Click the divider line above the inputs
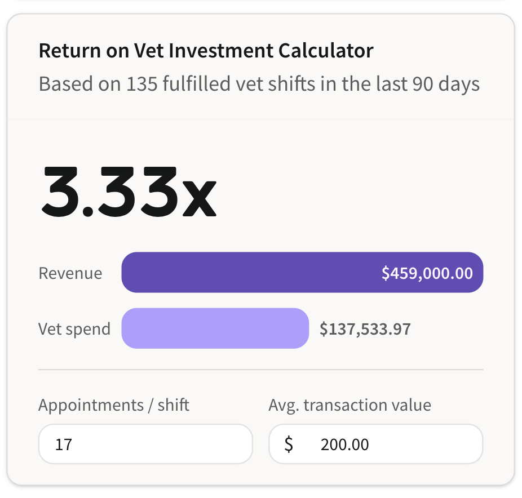The image size is (522, 498). point(260,369)
